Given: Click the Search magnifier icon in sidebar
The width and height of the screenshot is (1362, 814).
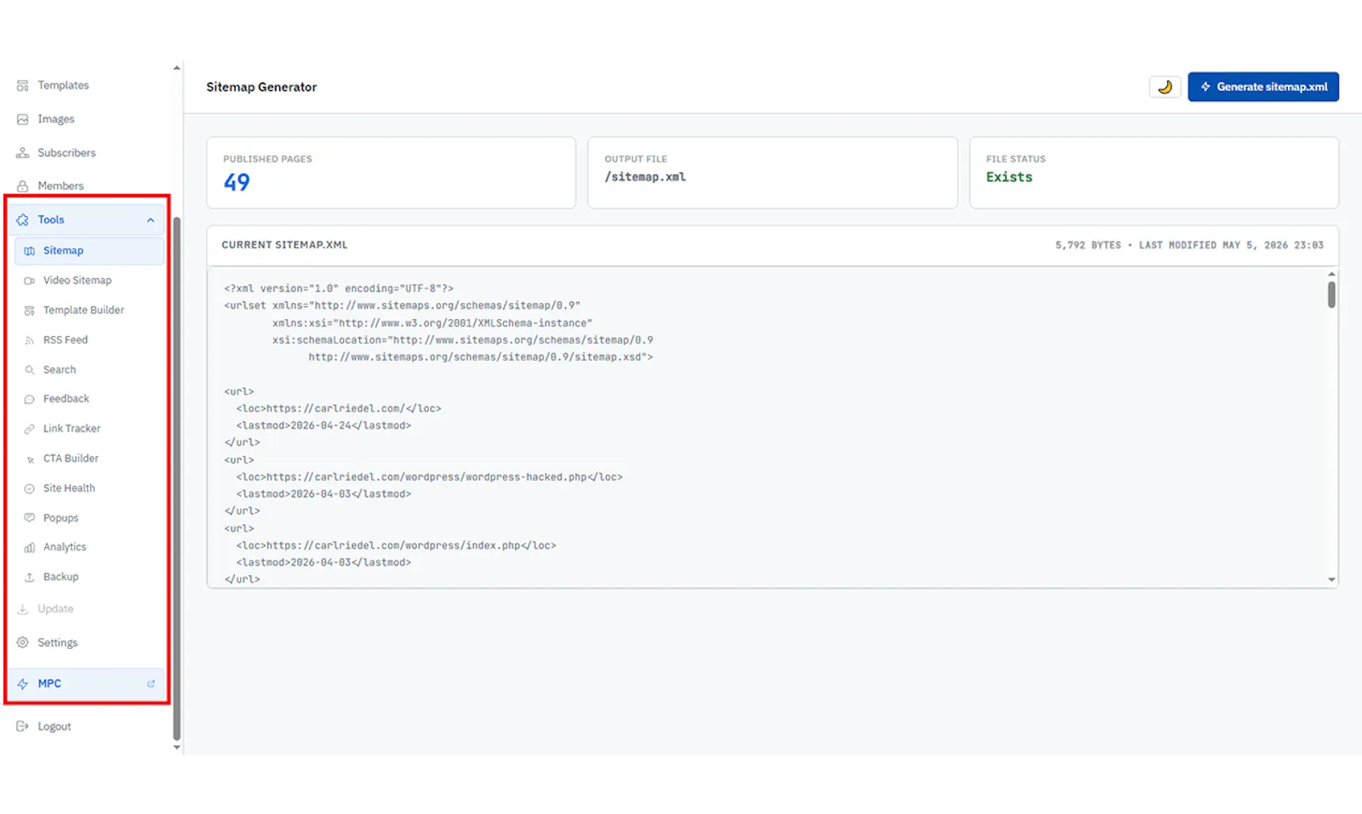Looking at the screenshot, I should tap(30, 370).
